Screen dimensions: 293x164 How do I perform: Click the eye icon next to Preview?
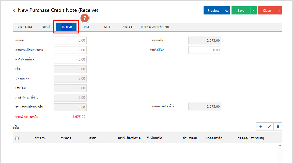(x=227, y=11)
